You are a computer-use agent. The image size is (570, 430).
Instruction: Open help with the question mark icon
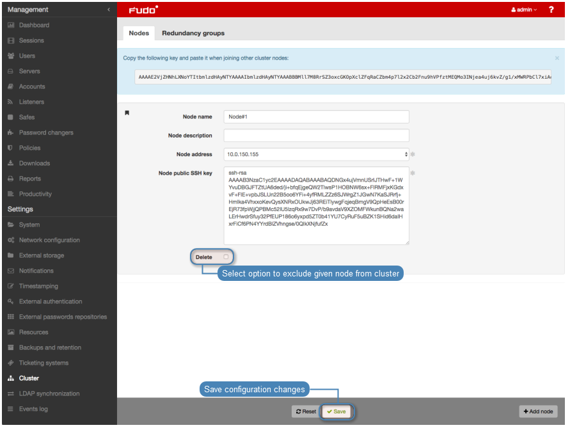551,10
